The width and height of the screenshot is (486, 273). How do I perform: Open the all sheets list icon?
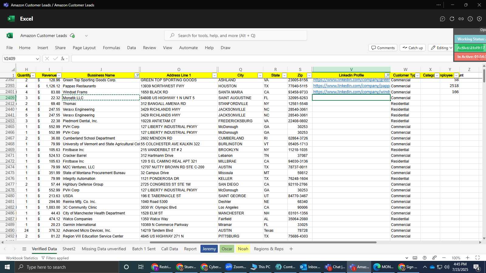click(x=24, y=249)
